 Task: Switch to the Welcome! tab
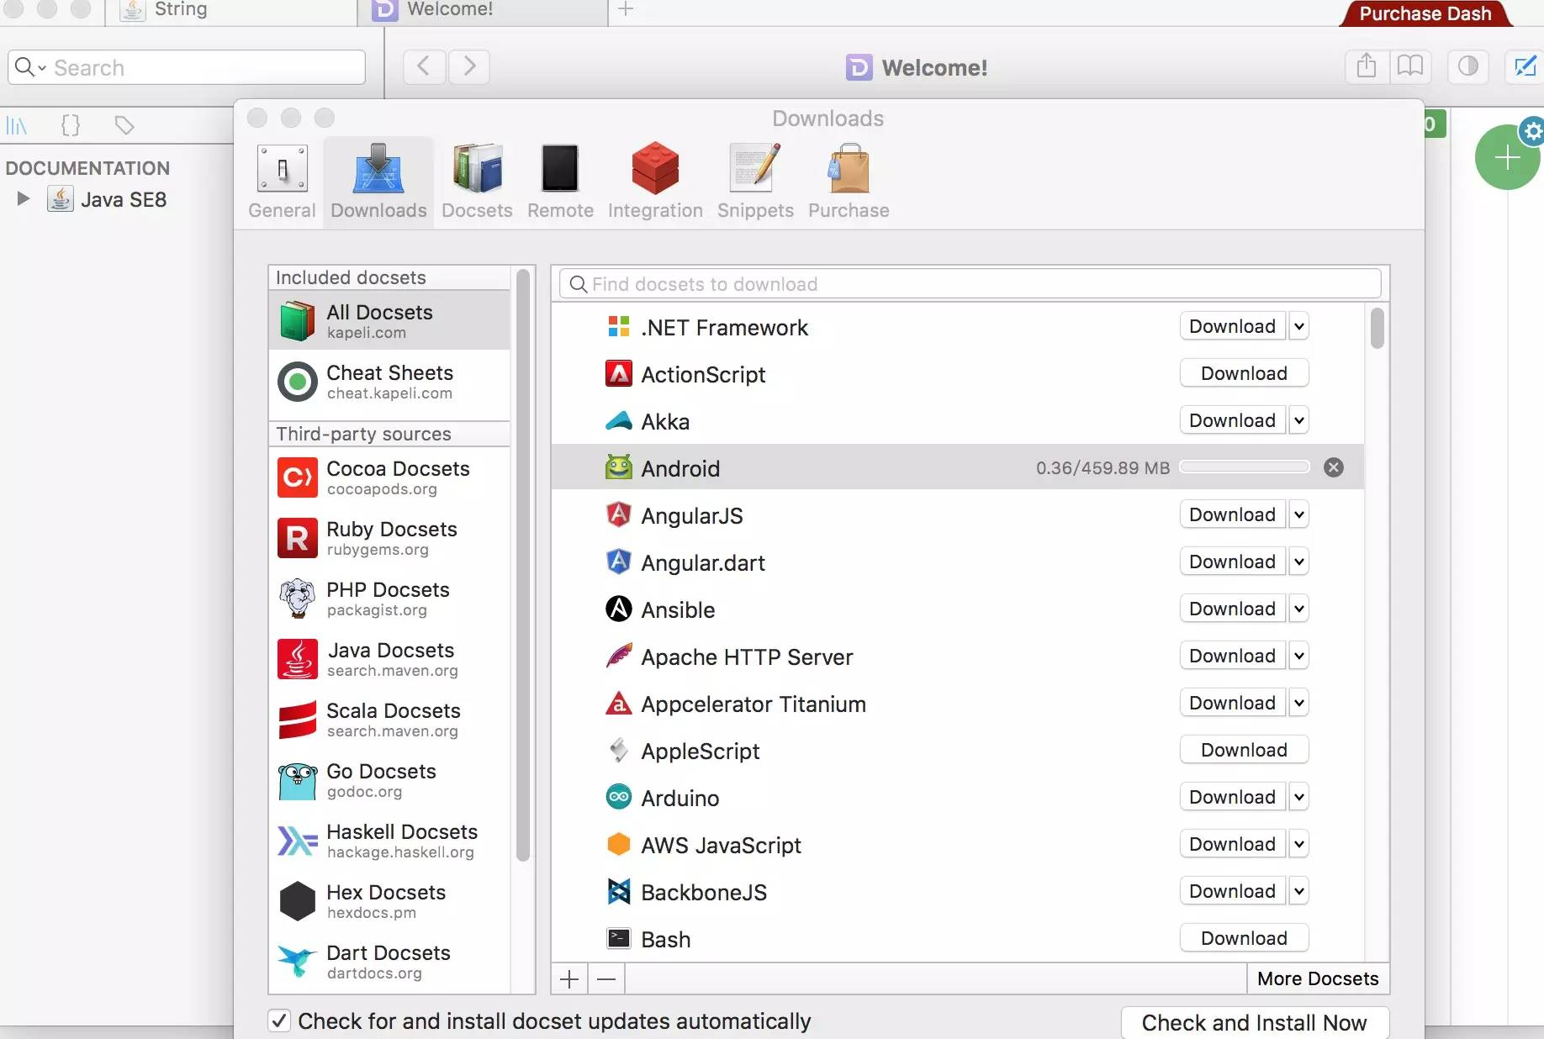[483, 11]
